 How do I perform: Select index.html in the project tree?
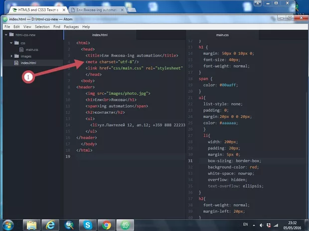tap(28, 63)
